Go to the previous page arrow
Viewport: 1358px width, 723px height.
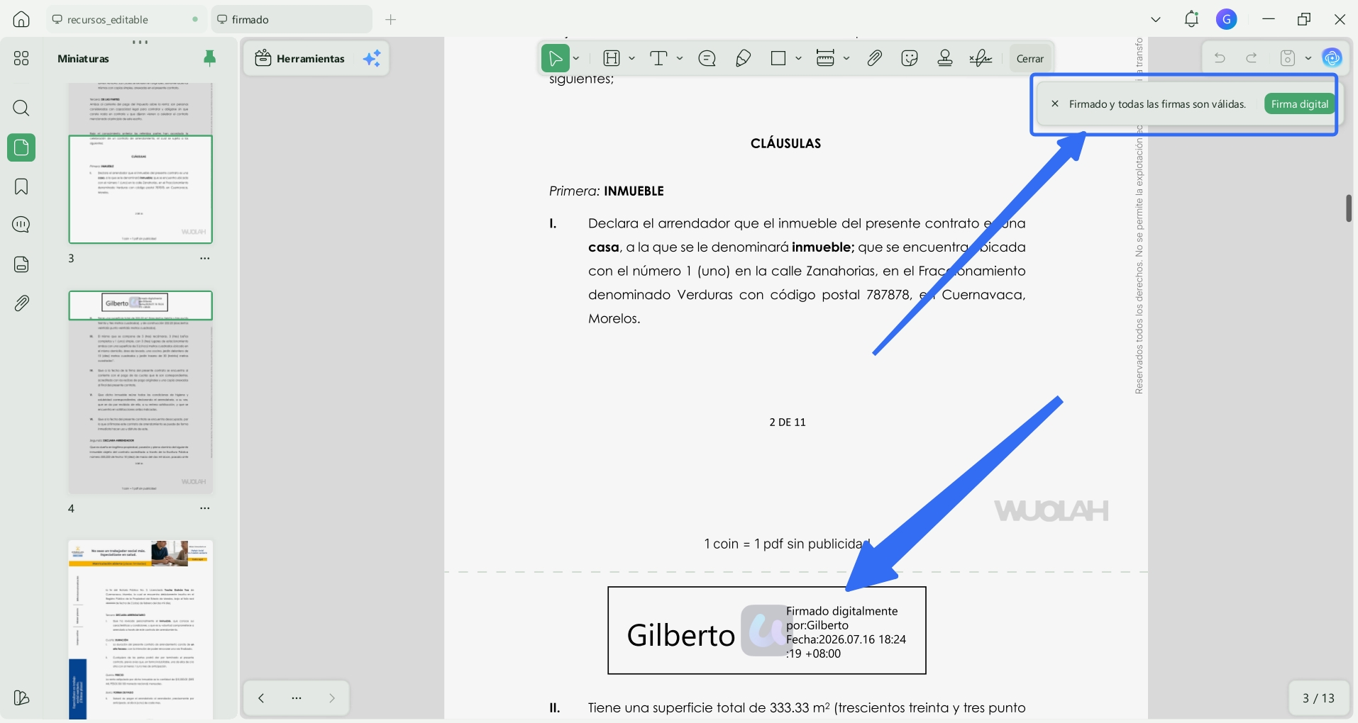[x=261, y=698]
